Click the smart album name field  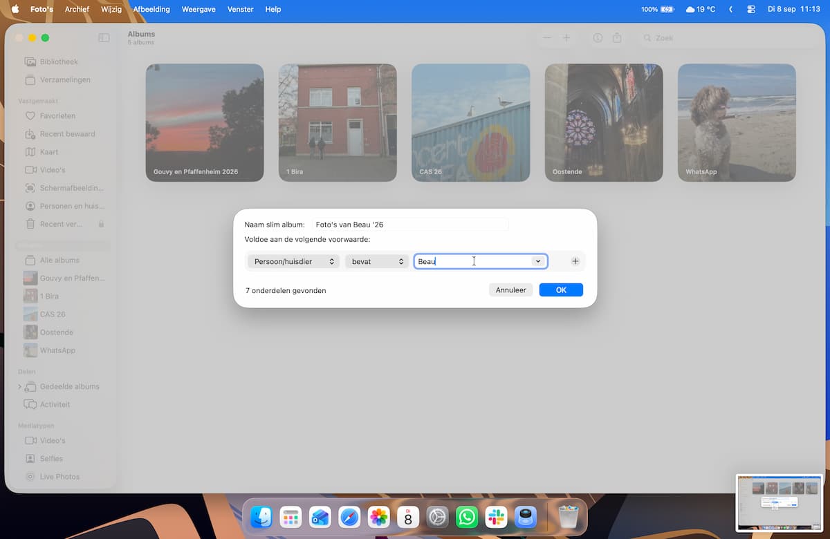pos(409,225)
